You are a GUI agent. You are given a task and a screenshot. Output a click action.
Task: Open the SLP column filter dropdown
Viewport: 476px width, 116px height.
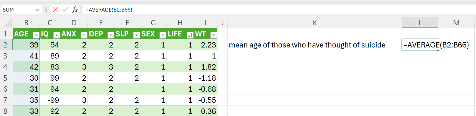point(137,35)
